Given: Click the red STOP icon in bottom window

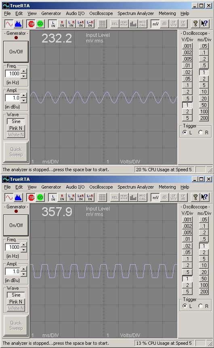Looking at the screenshot, I should pos(31,197).
